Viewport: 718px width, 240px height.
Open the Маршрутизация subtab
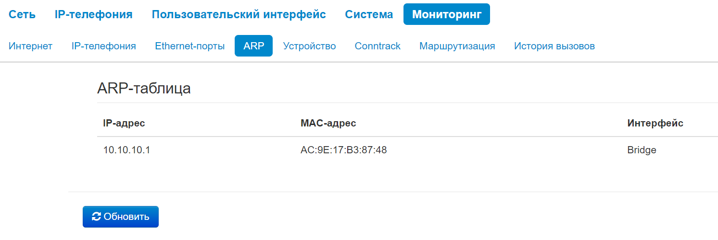coord(457,46)
